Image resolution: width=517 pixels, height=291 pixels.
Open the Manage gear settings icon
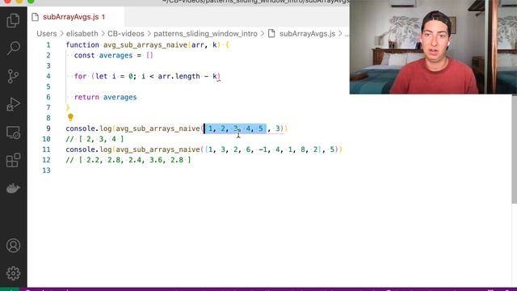tap(13, 273)
